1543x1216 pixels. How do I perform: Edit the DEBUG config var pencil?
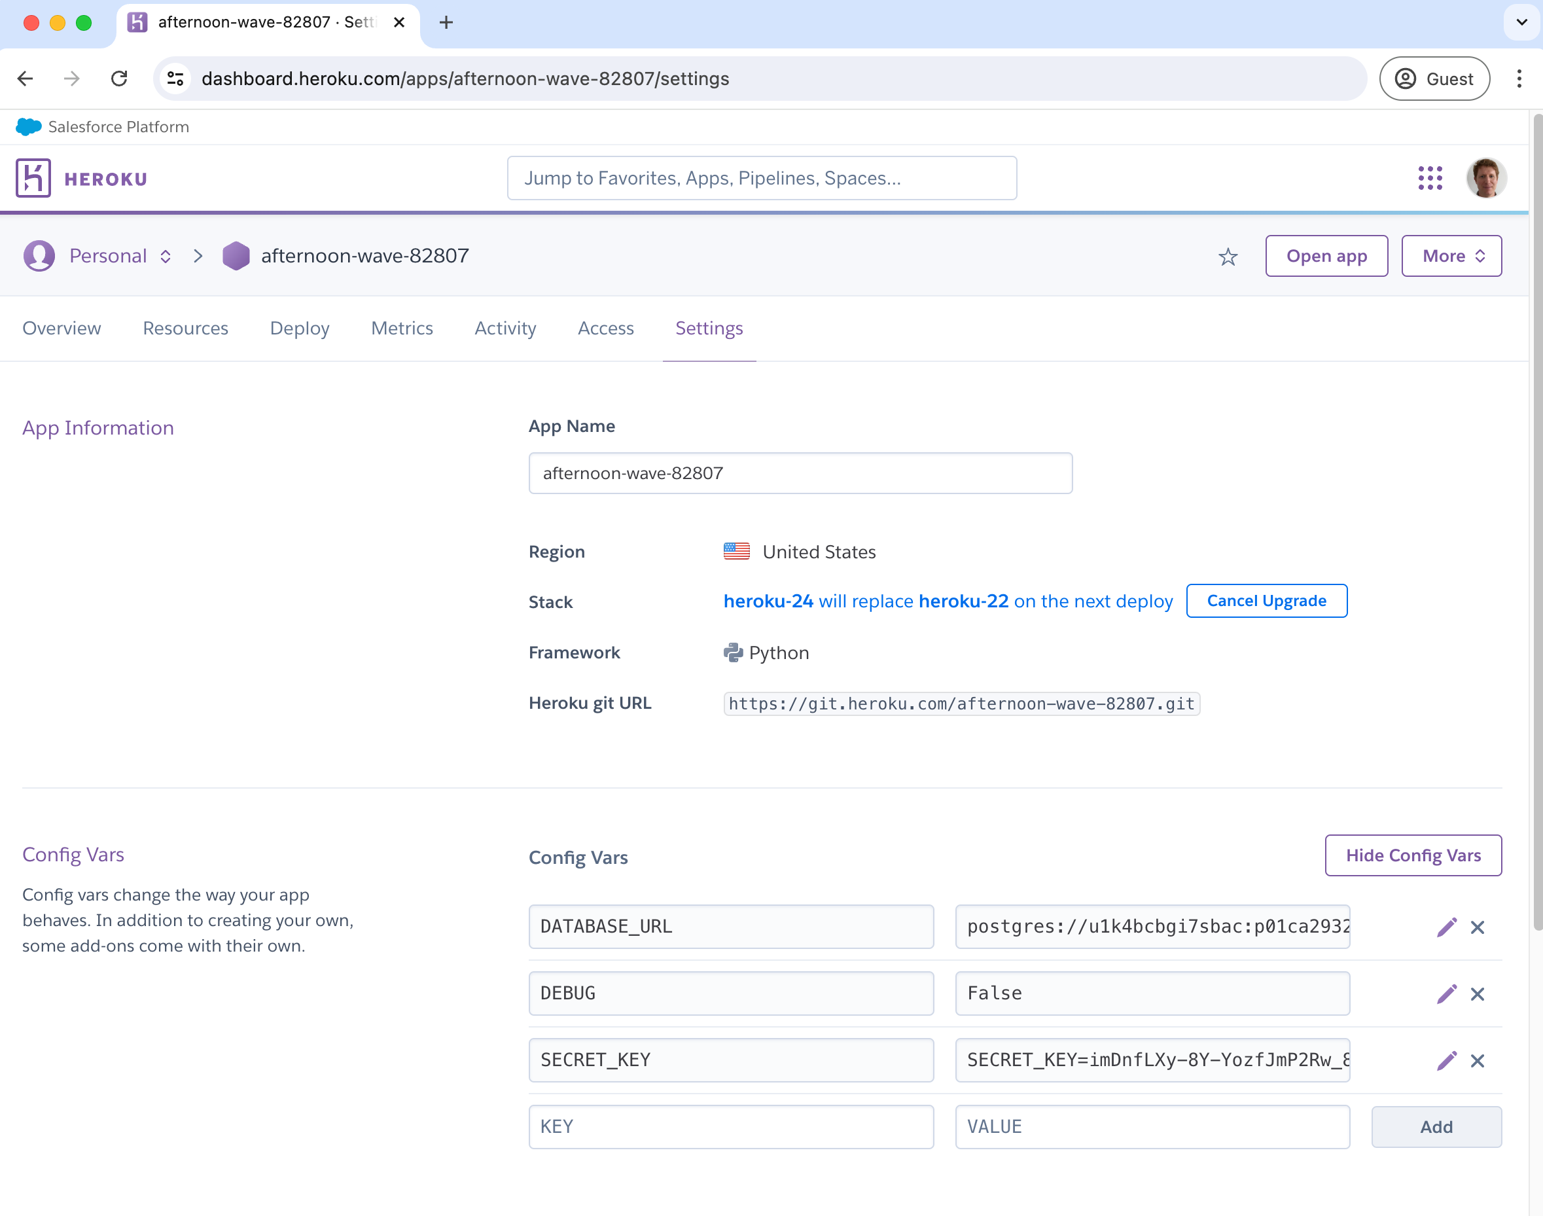coord(1446,994)
